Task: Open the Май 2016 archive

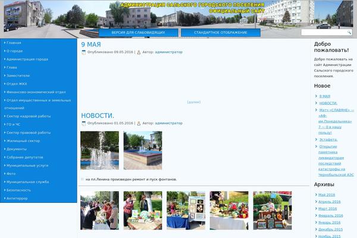Action: click(327, 195)
